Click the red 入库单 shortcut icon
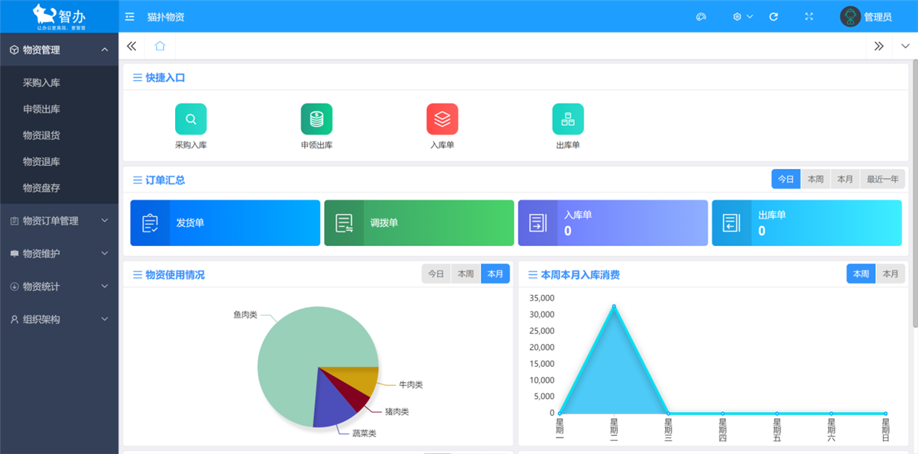This screenshot has width=918, height=454. (442, 119)
